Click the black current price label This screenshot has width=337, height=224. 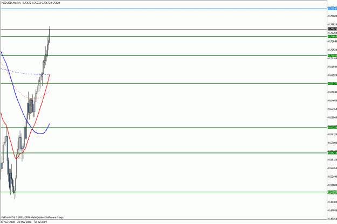pos(333,29)
